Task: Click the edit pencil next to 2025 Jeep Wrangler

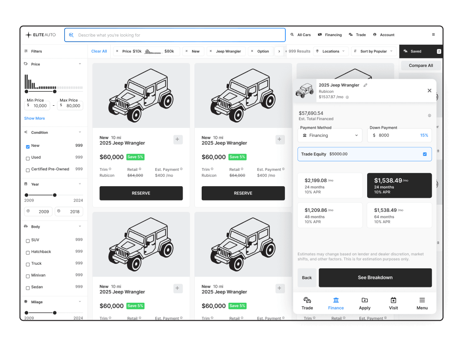Action: (x=365, y=85)
